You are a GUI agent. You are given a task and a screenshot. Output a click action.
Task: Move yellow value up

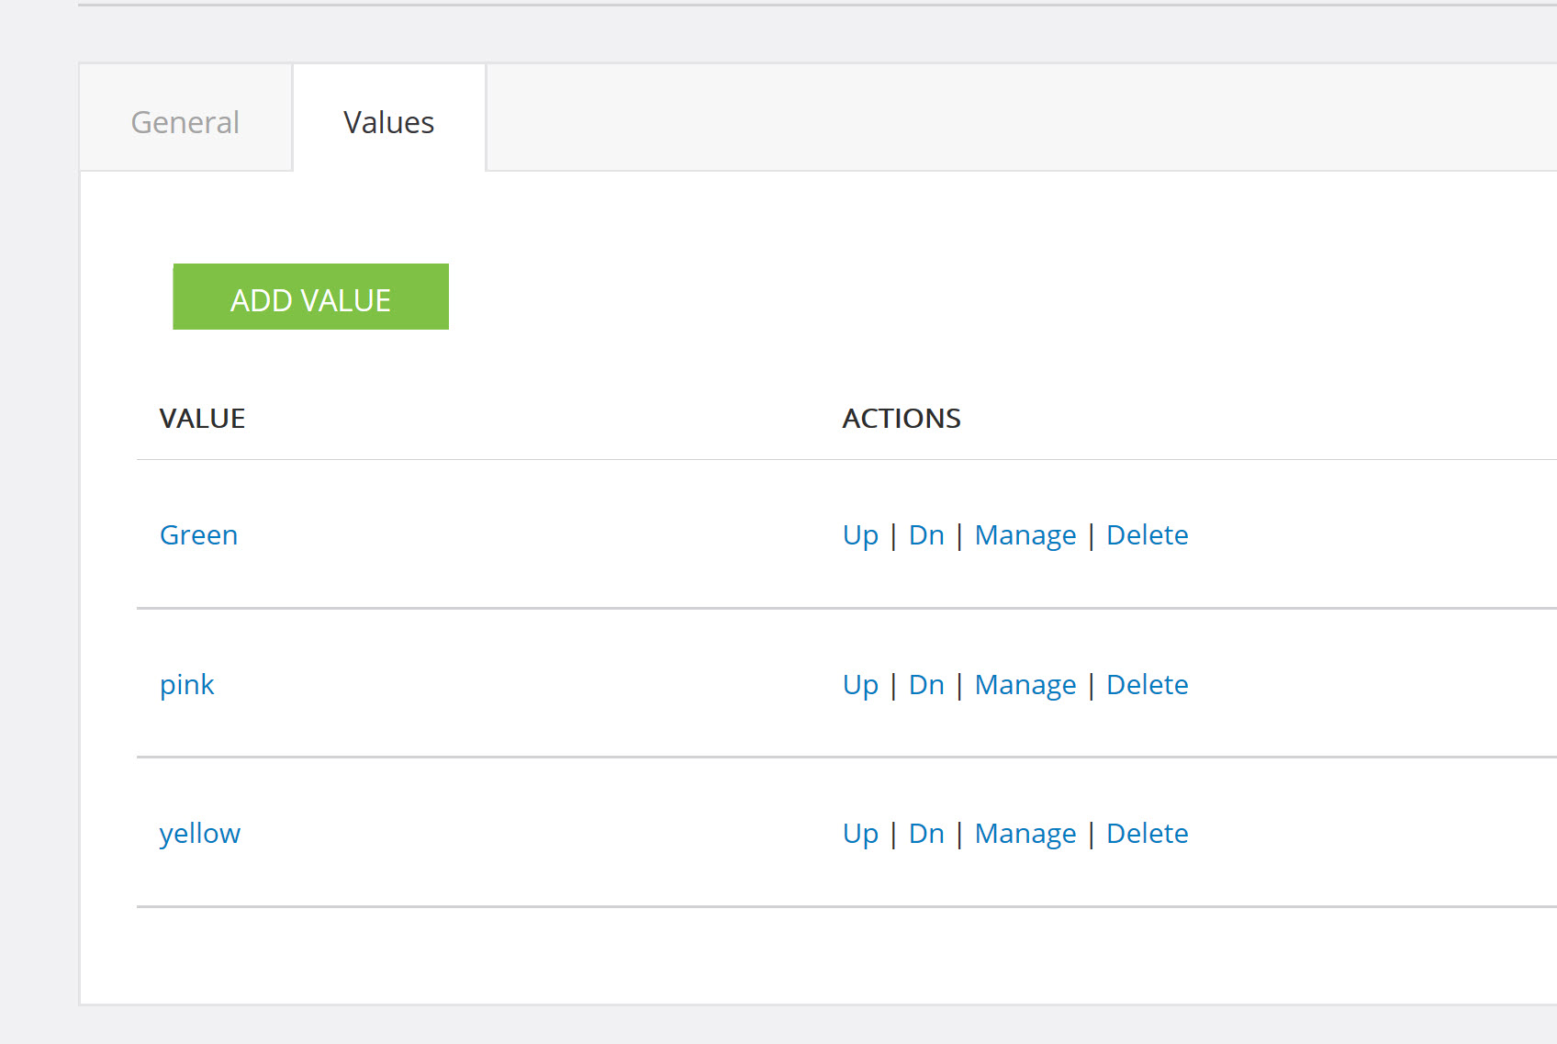click(860, 834)
